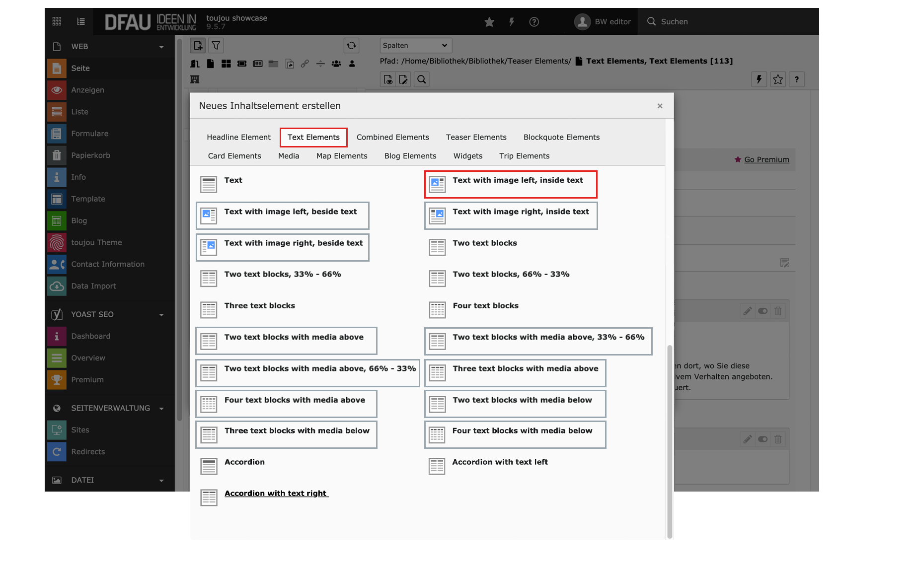Click the new page icon in tree toolbar
This screenshot has height=571, width=914.
click(198, 46)
